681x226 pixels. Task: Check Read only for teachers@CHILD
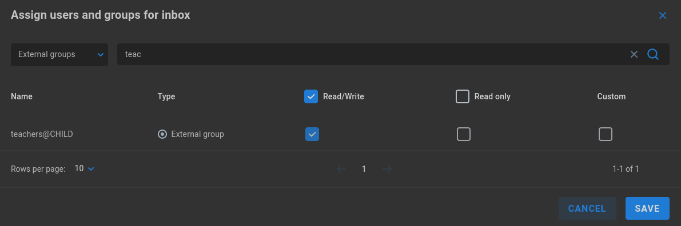463,134
